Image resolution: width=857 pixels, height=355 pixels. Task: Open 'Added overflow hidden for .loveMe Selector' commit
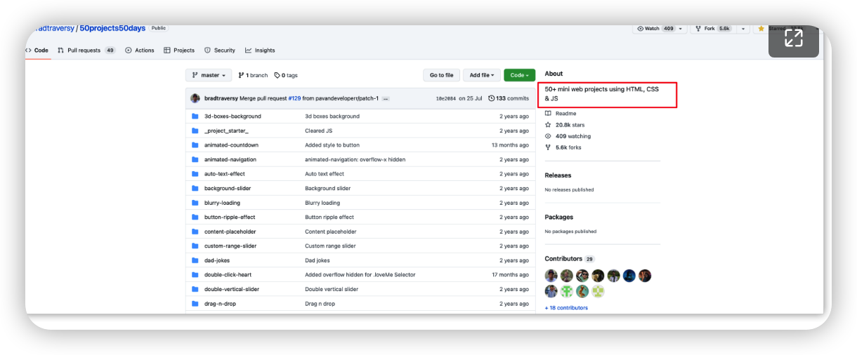click(360, 275)
